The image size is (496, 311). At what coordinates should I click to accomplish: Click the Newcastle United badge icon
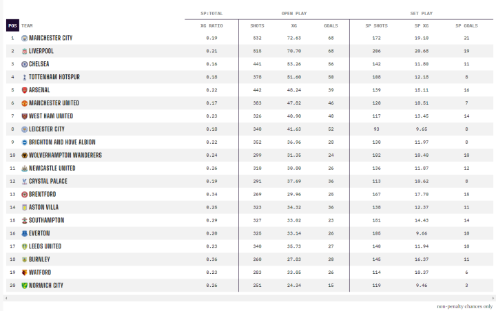click(25, 168)
